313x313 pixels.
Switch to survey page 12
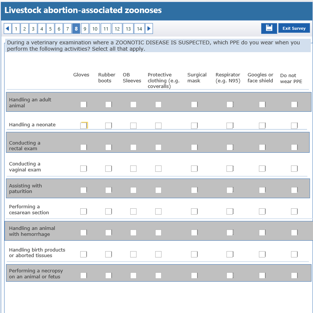(x=117, y=29)
